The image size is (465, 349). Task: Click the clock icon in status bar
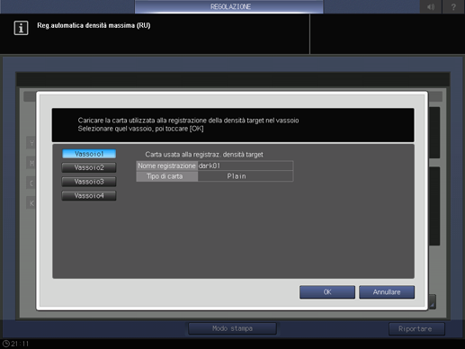pos(5,344)
